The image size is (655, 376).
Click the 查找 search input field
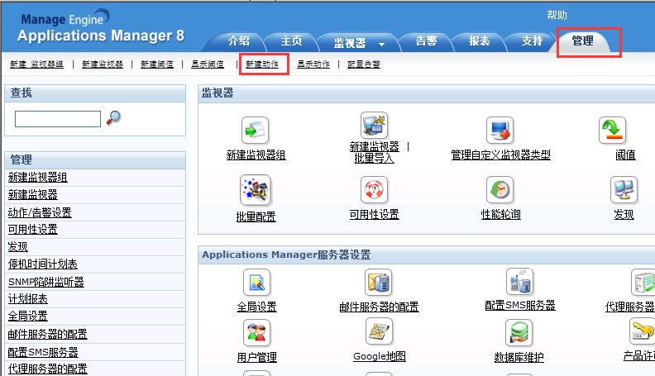pos(57,119)
